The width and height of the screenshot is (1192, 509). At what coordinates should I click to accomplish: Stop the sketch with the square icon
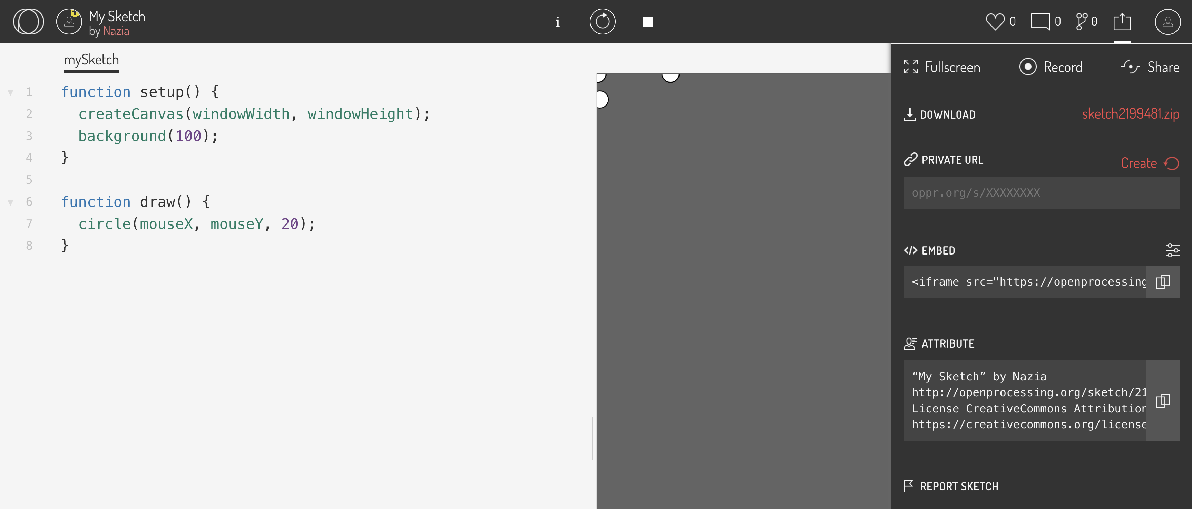[x=647, y=21]
